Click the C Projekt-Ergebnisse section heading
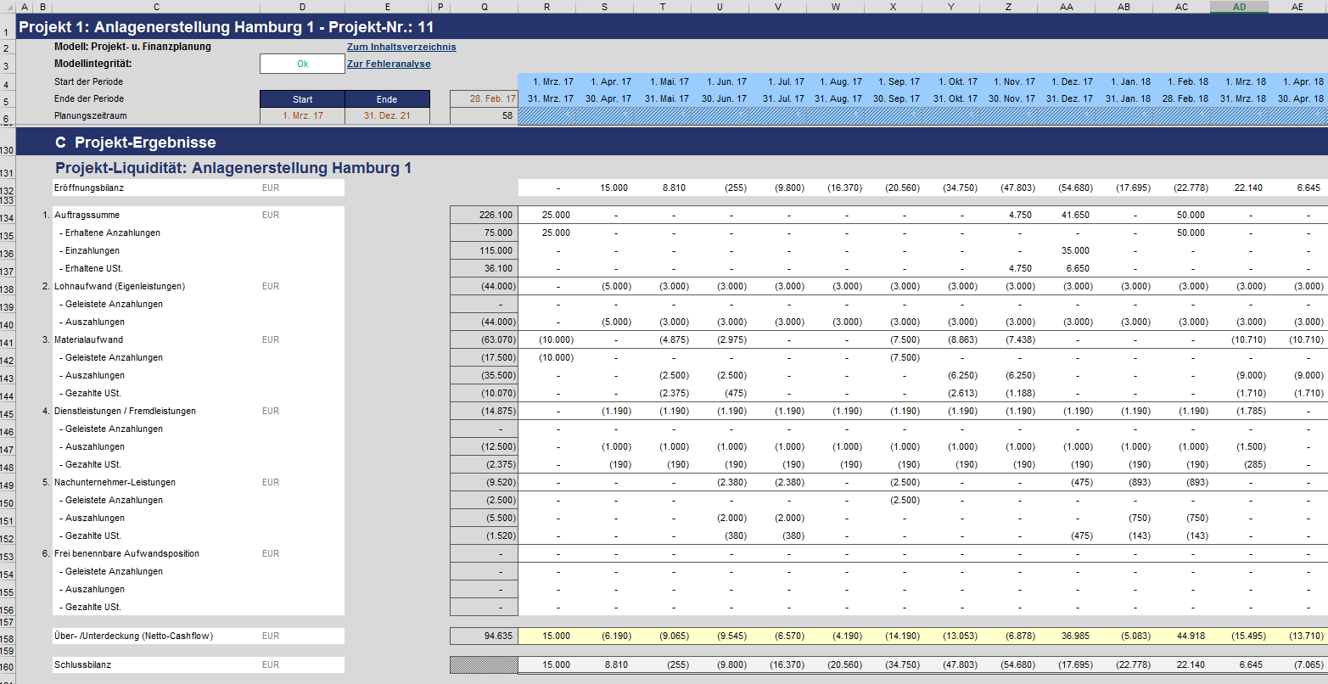Viewport: 1328px width, 684px height. pos(135,143)
